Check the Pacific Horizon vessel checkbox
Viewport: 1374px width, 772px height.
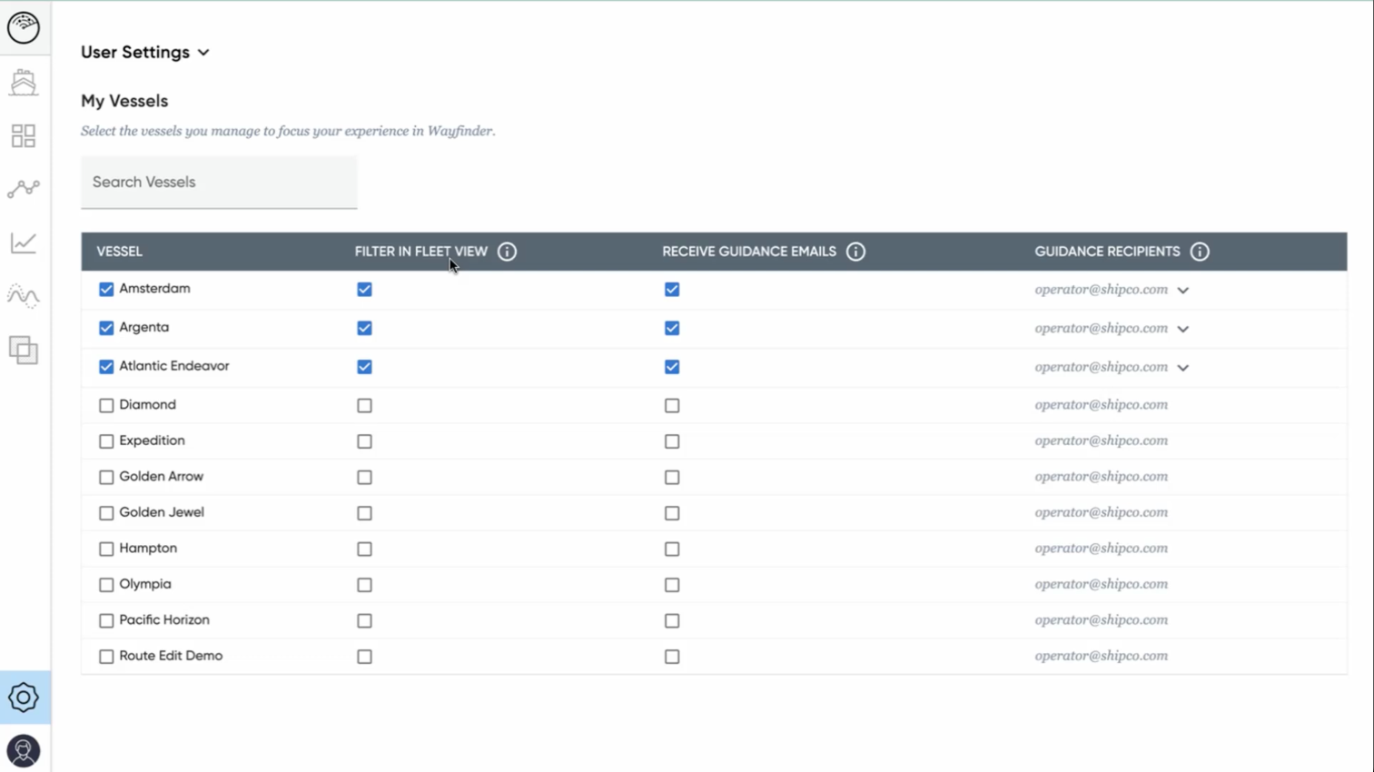pyautogui.click(x=106, y=620)
